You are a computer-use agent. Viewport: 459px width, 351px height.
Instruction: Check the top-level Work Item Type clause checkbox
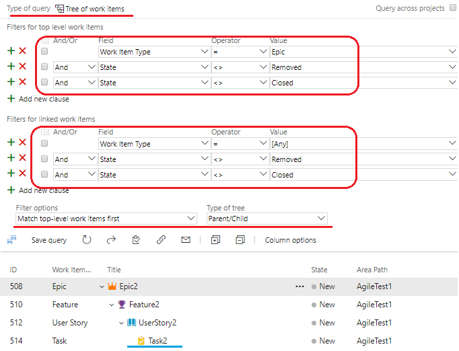pyautogui.click(x=44, y=51)
